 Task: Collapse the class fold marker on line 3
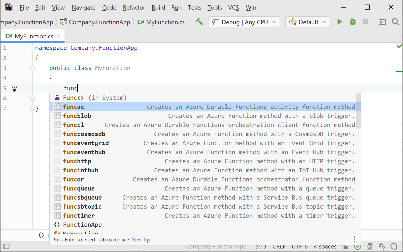click(x=32, y=68)
